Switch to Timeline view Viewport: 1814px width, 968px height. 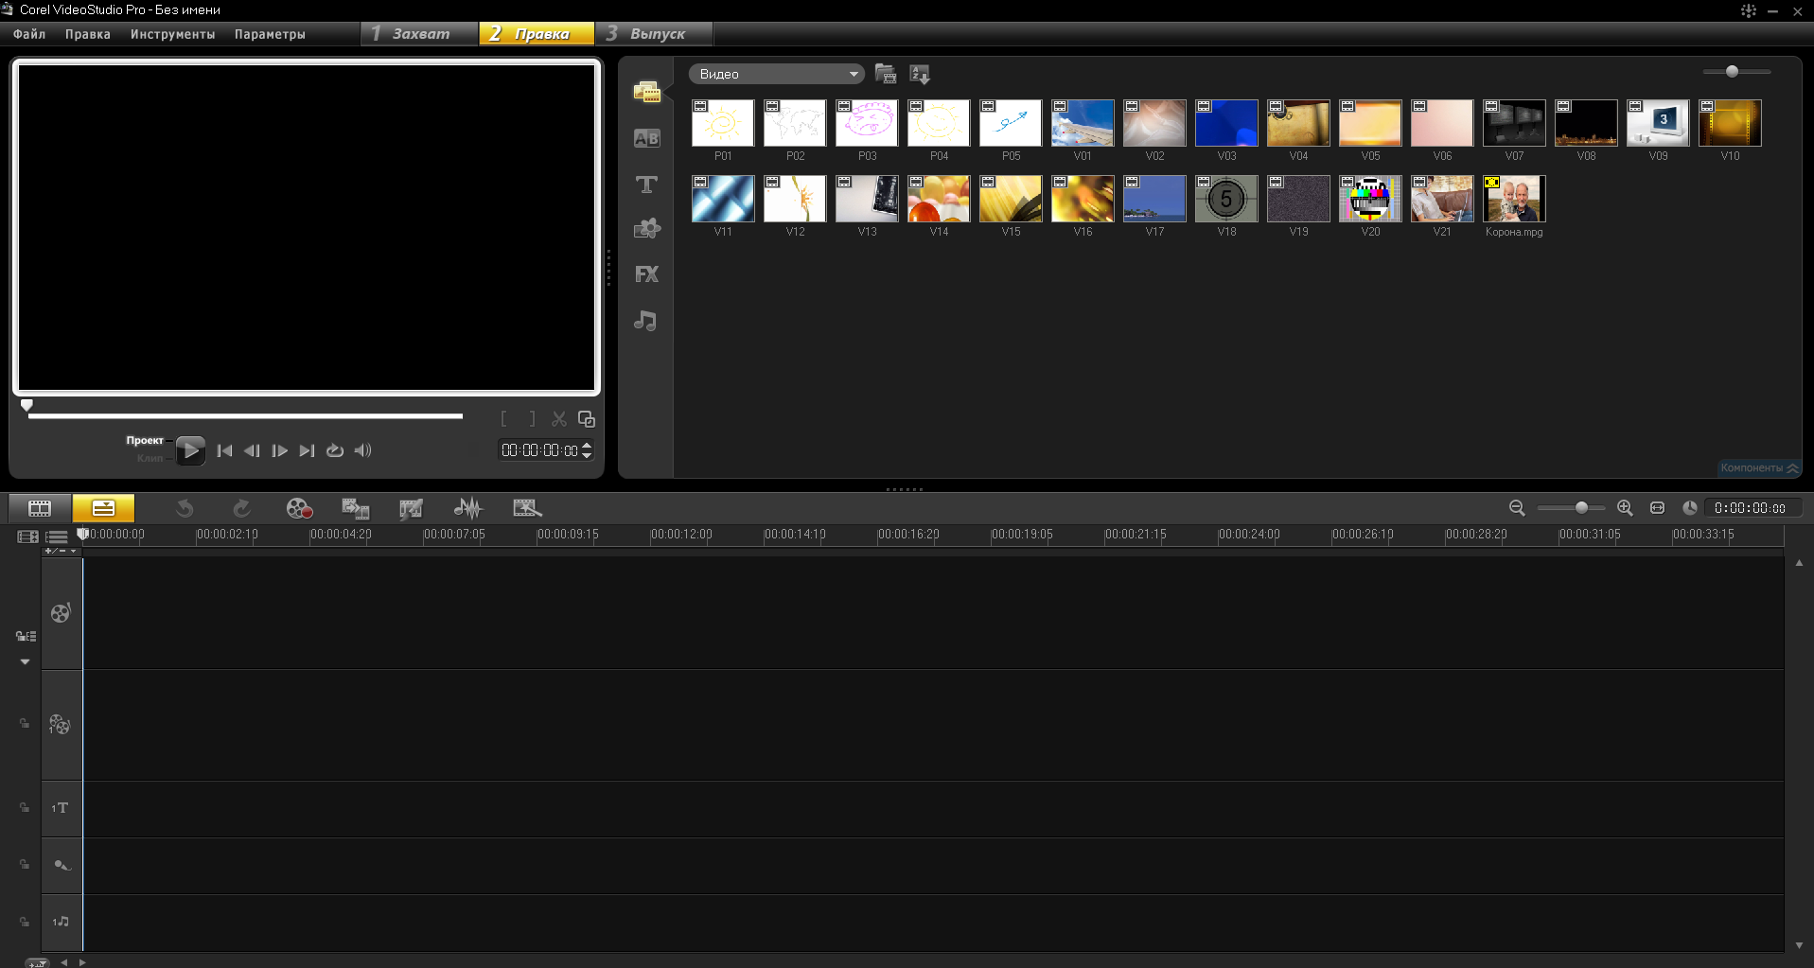pyautogui.click(x=103, y=508)
